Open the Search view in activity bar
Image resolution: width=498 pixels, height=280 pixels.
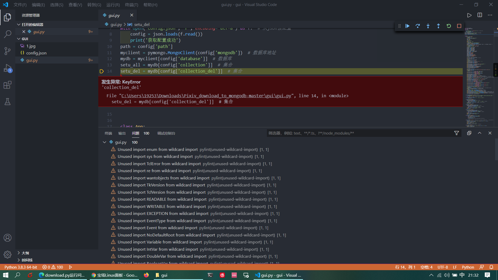[8, 34]
